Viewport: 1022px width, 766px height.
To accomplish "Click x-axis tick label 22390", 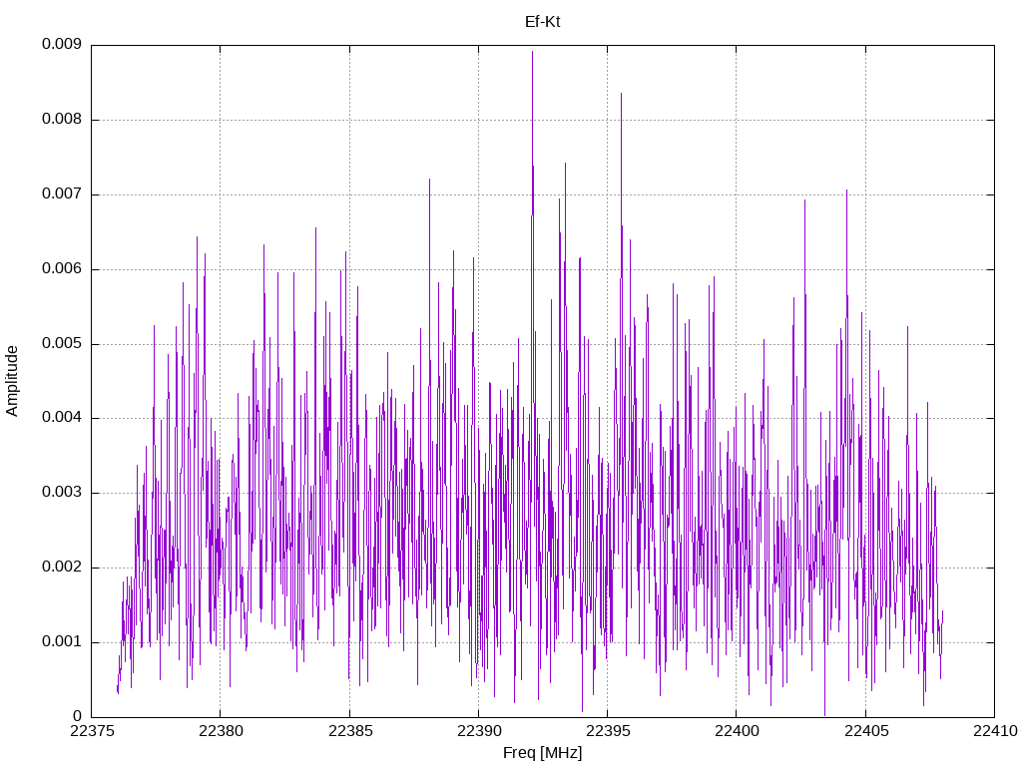I will [x=479, y=731].
